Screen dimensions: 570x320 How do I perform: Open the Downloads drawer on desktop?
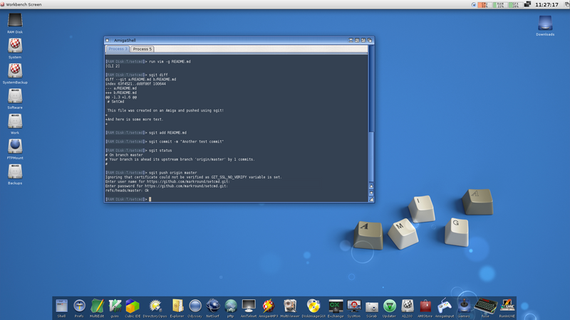pyautogui.click(x=545, y=23)
